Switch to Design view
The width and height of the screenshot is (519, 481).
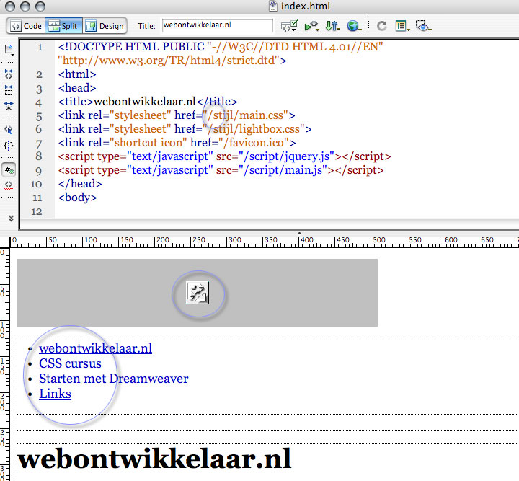[x=105, y=26]
